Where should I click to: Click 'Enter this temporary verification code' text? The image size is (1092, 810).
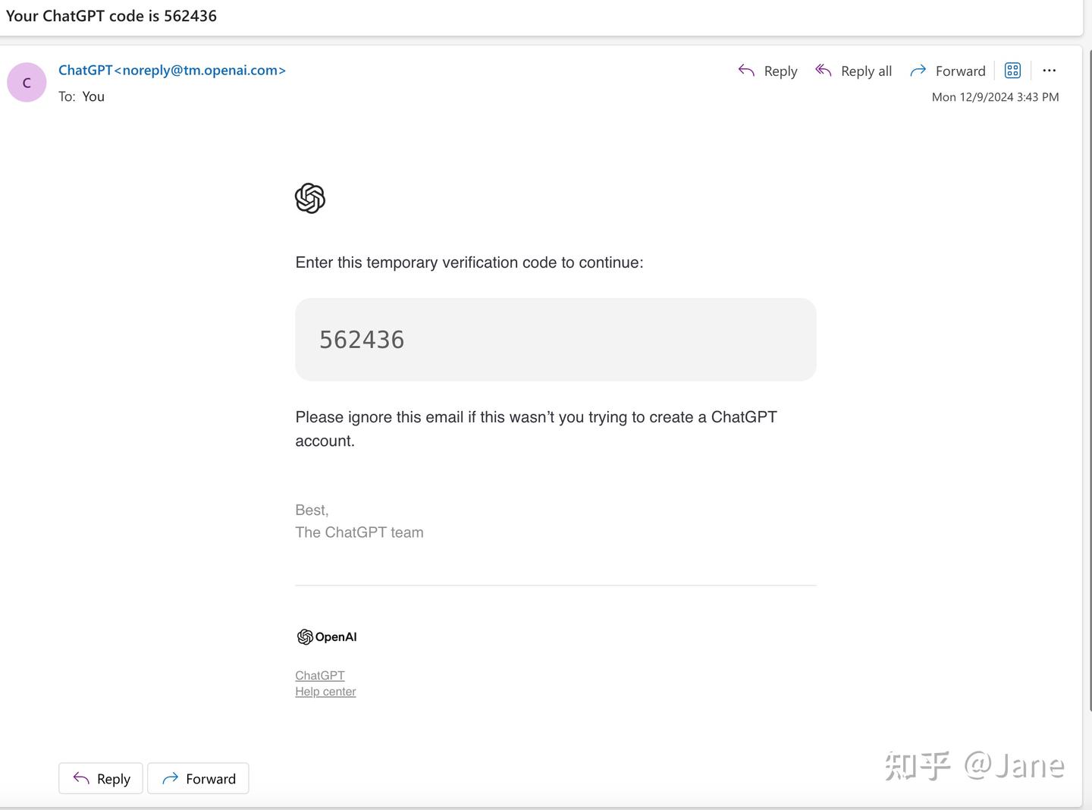426,262
